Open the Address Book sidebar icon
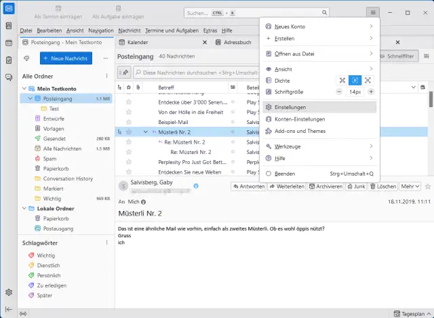The width and height of the screenshot is (434, 318). click(8, 26)
